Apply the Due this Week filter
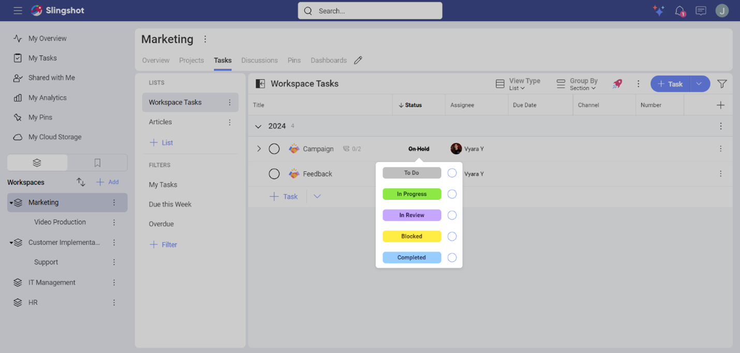Image resolution: width=740 pixels, height=353 pixels. click(170, 204)
